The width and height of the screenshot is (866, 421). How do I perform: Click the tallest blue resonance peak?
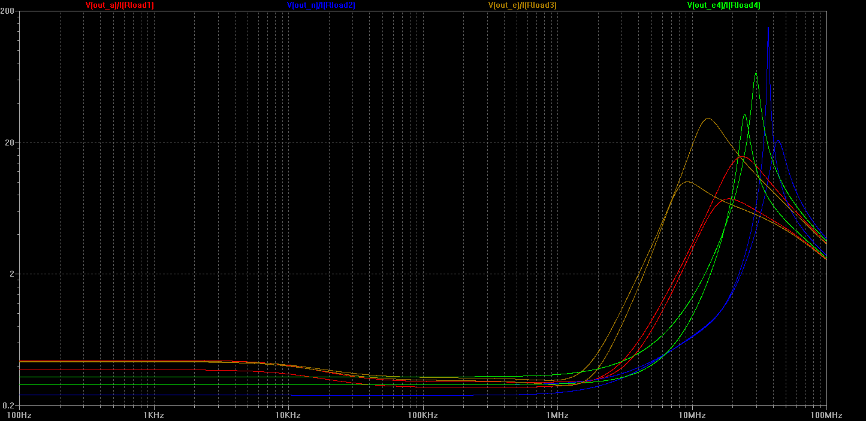click(x=768, y=28)
